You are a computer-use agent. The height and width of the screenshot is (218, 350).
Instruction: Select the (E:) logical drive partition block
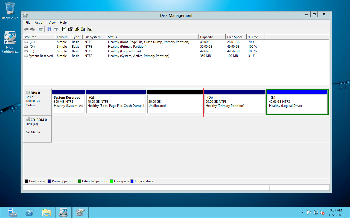tap(297, 104)
